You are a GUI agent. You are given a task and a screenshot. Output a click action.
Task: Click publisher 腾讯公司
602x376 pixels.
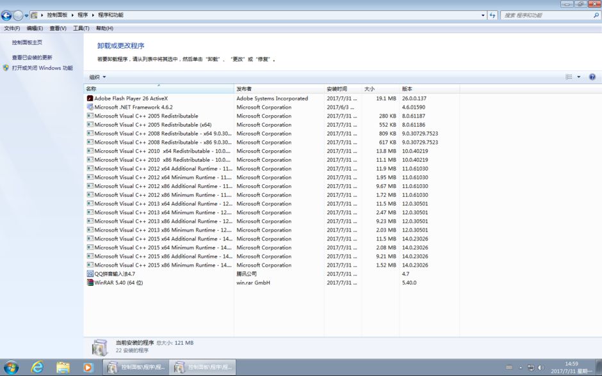click(x=247, y=274)
